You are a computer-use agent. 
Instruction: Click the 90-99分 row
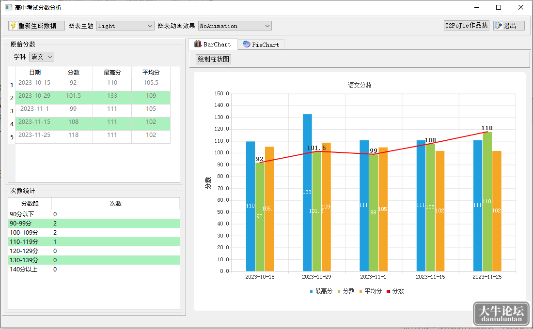click(94, 224)
